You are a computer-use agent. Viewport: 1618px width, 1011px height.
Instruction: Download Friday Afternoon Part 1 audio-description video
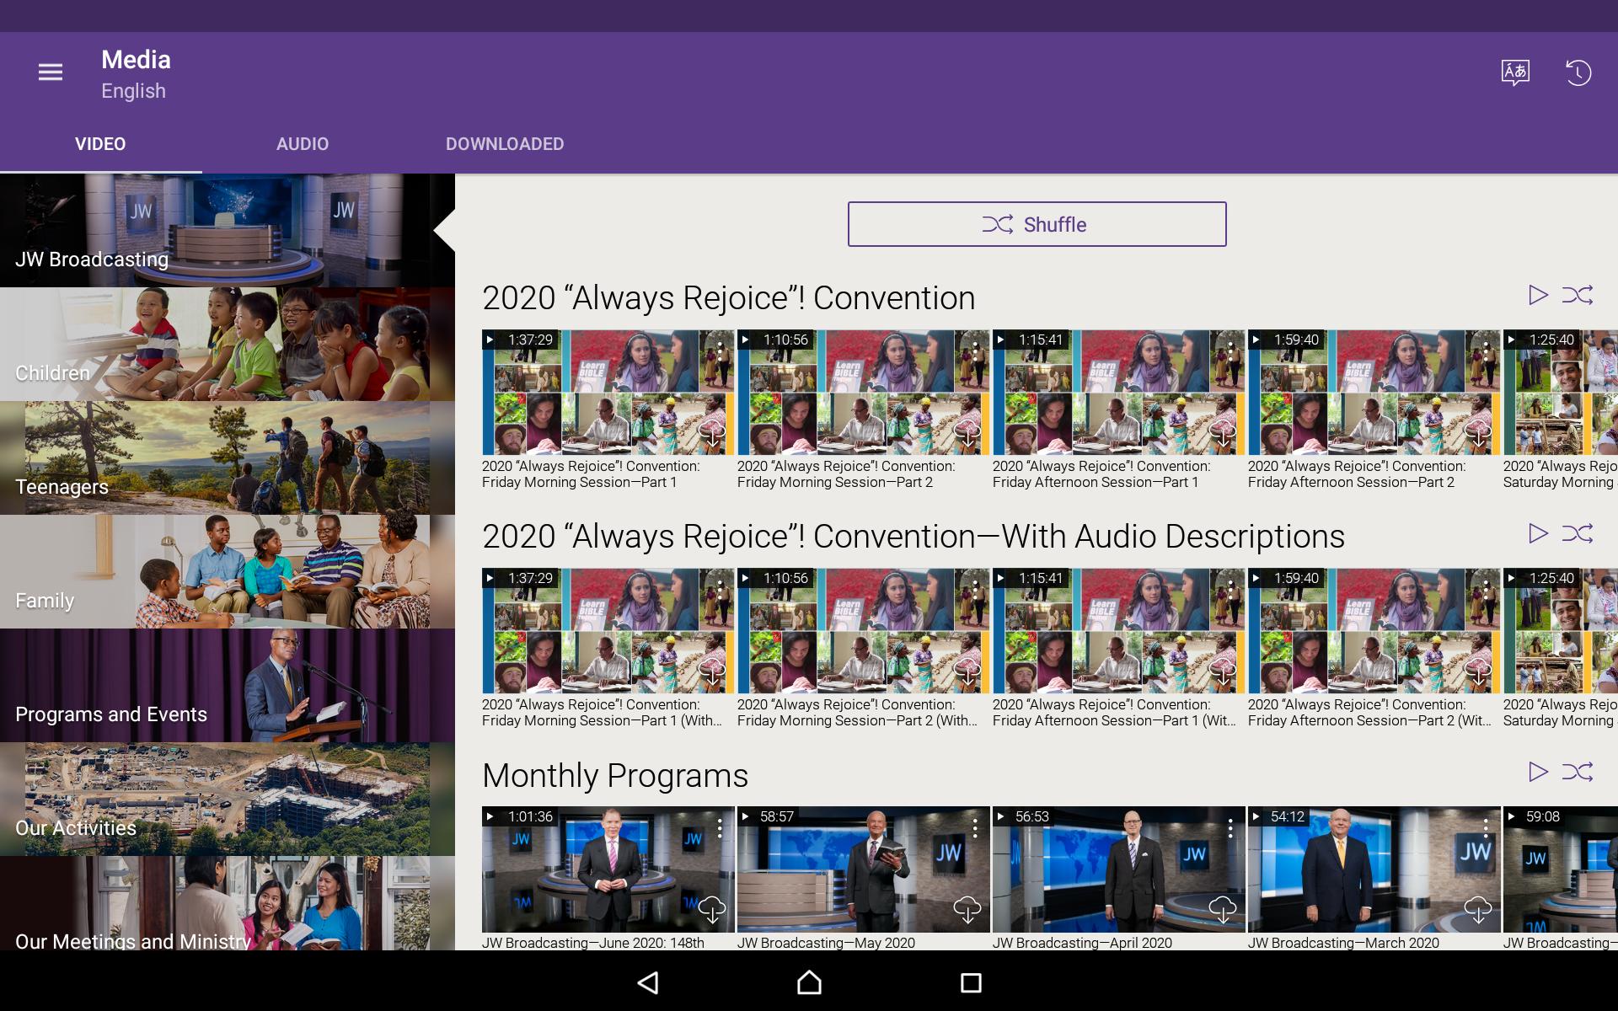coord(1223,672)
